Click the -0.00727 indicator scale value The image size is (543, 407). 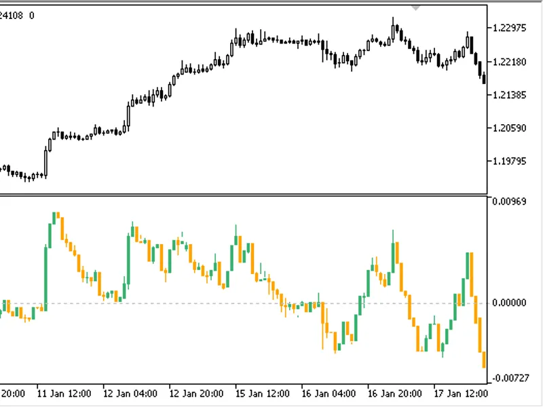pyautogui.click(x=510, y=378)
